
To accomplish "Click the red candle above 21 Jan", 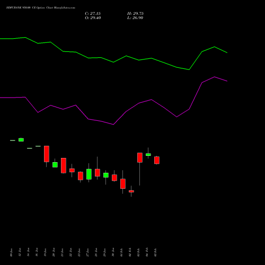I will [x=64, y=165].
